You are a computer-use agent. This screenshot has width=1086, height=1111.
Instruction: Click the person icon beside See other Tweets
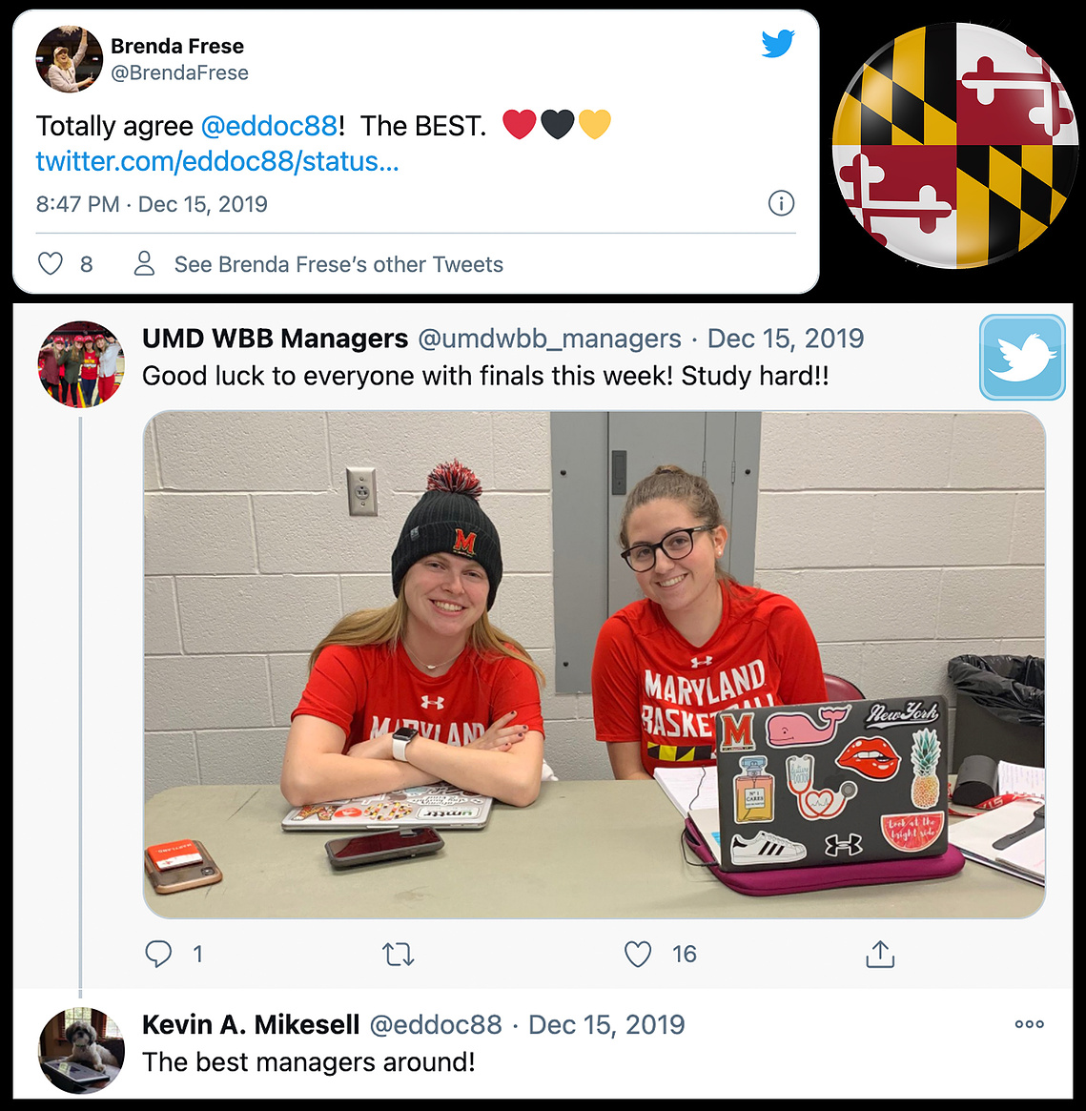point(145,263)
